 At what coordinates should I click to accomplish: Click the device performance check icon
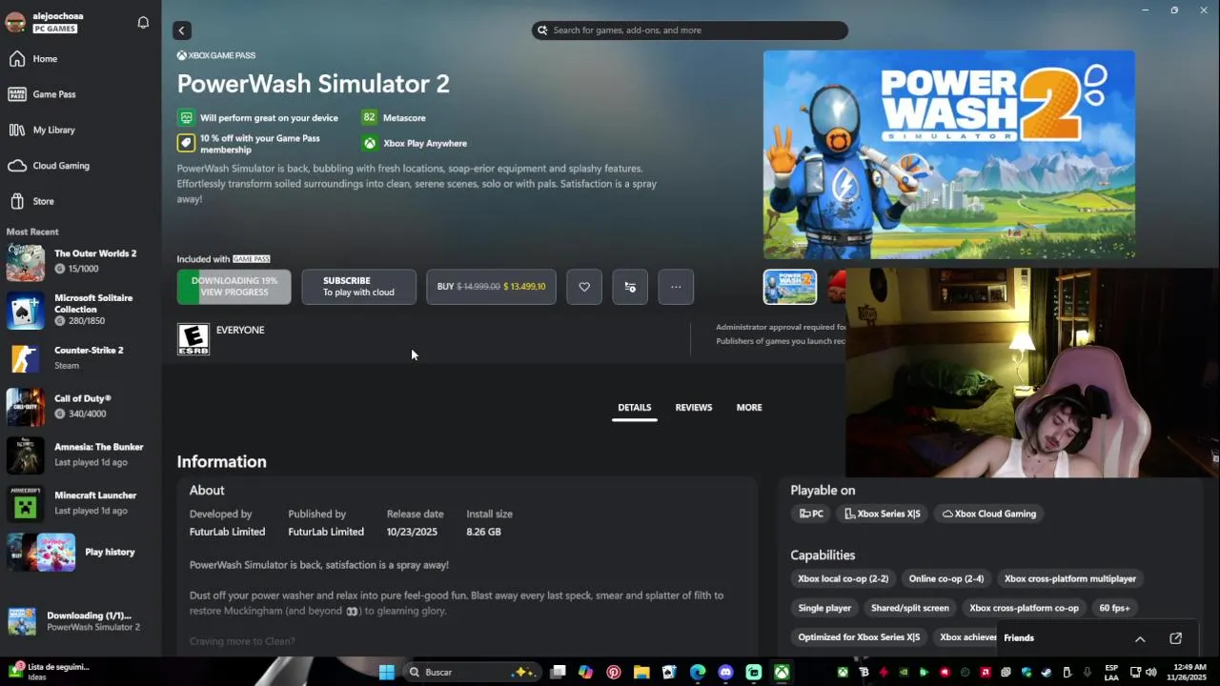[186, 117]
